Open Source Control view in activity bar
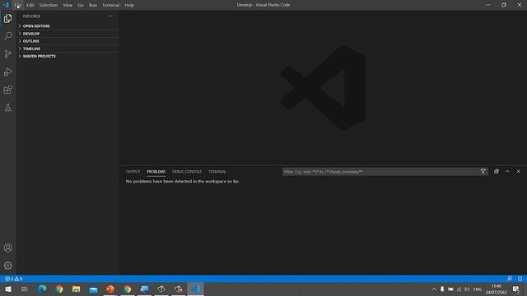 point(7,53)
